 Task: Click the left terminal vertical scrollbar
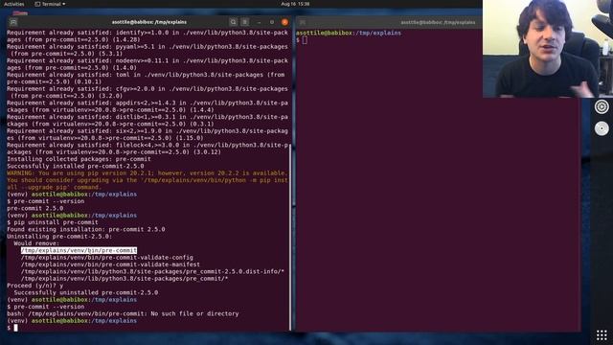click(290, 237)
